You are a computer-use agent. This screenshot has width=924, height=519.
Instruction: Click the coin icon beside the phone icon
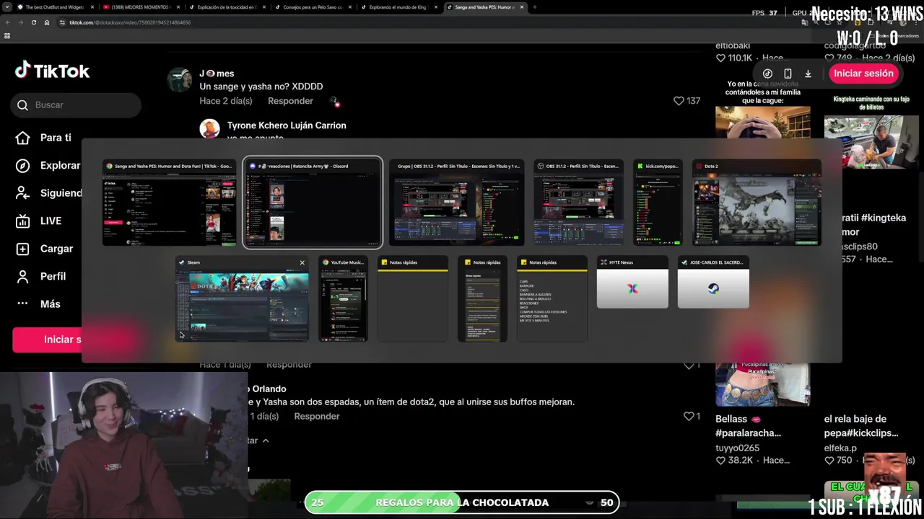767,74
